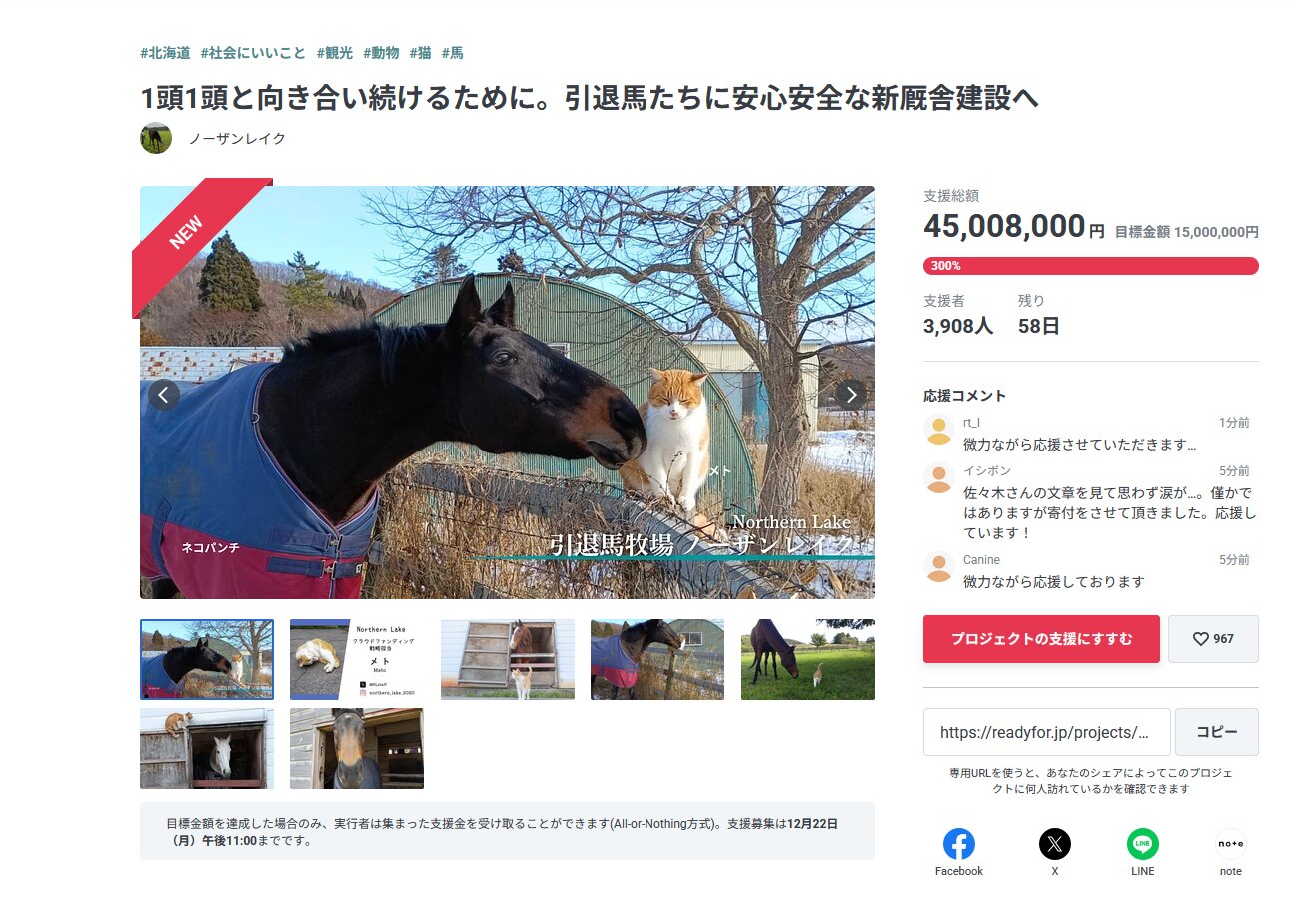Share project on Facebook icon
The width and height of the screenshot is (1293, 902).
tap(958, 844)
